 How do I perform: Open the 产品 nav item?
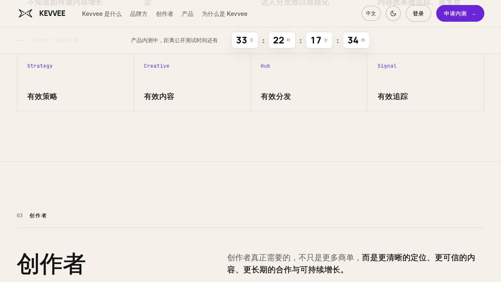[x=187, y=14]
